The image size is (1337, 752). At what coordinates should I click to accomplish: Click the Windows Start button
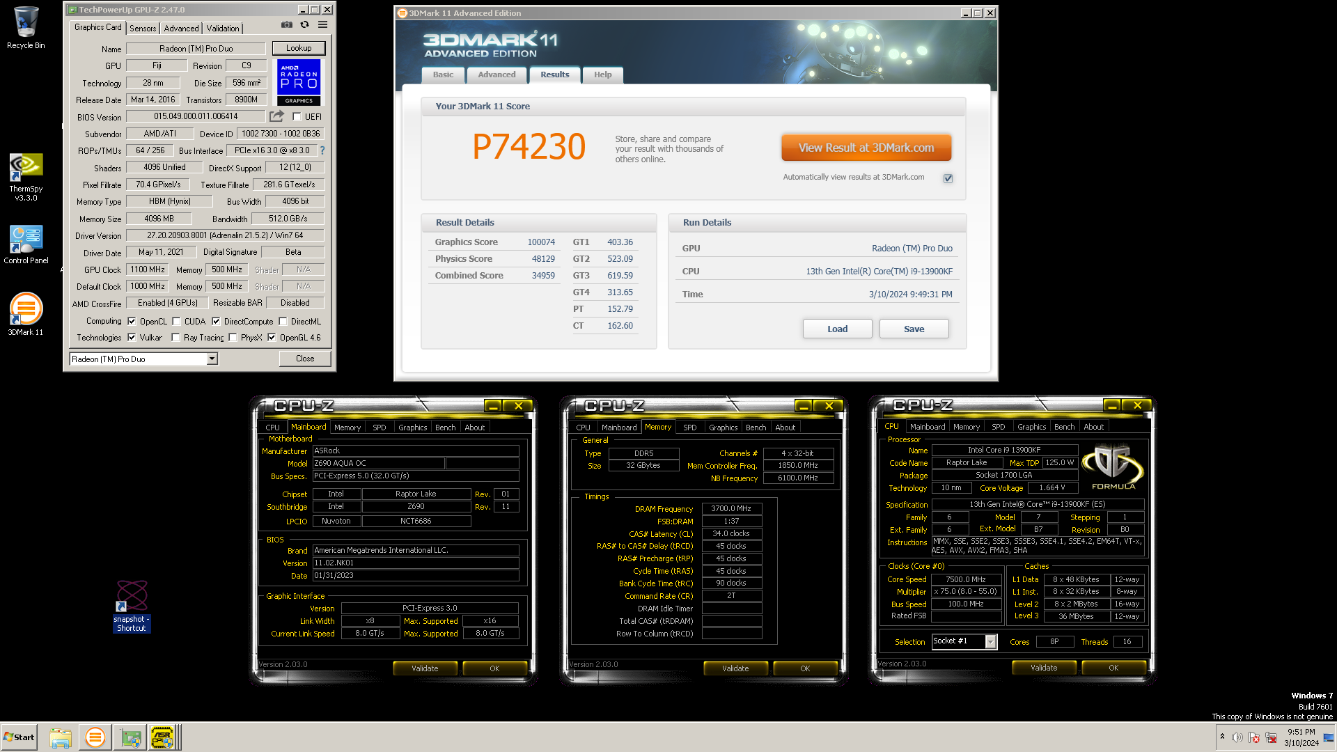(x=19, y=737)
